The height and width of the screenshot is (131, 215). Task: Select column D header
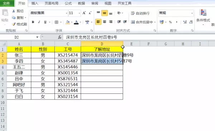coord(102,44)
